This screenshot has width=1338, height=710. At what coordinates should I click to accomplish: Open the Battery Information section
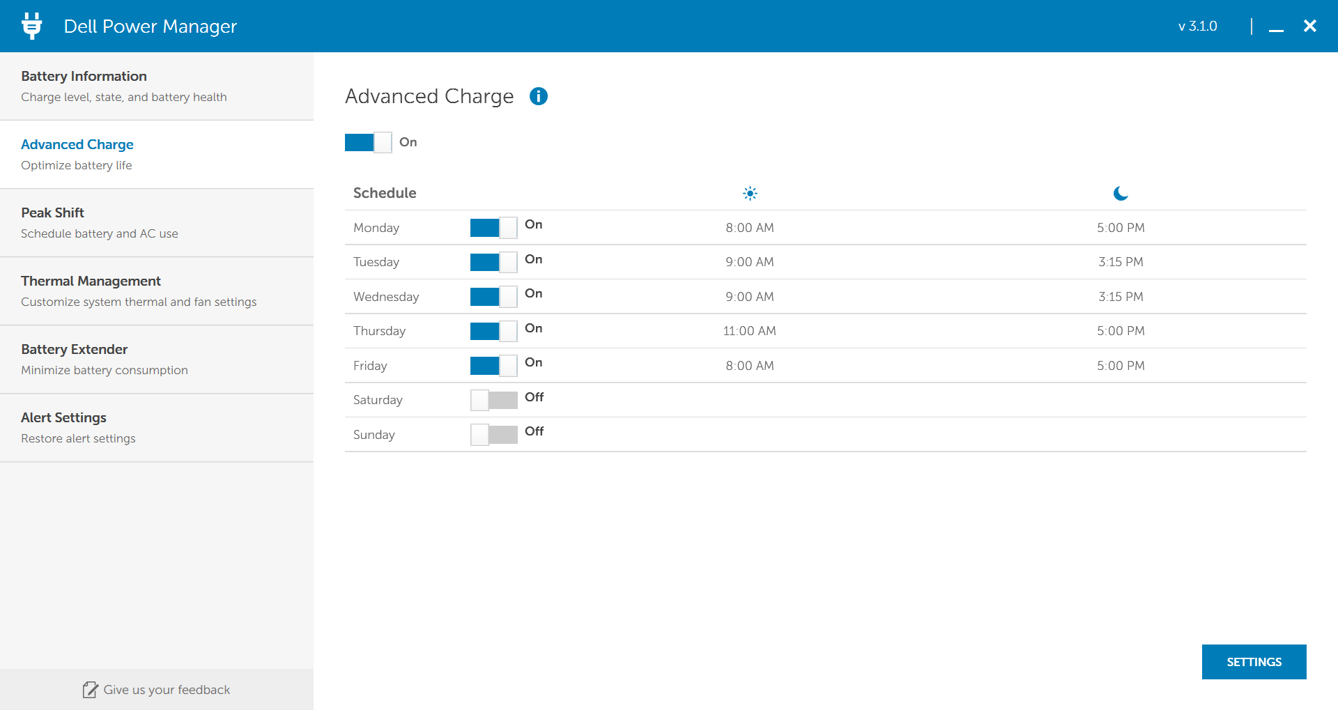[157, 86]
